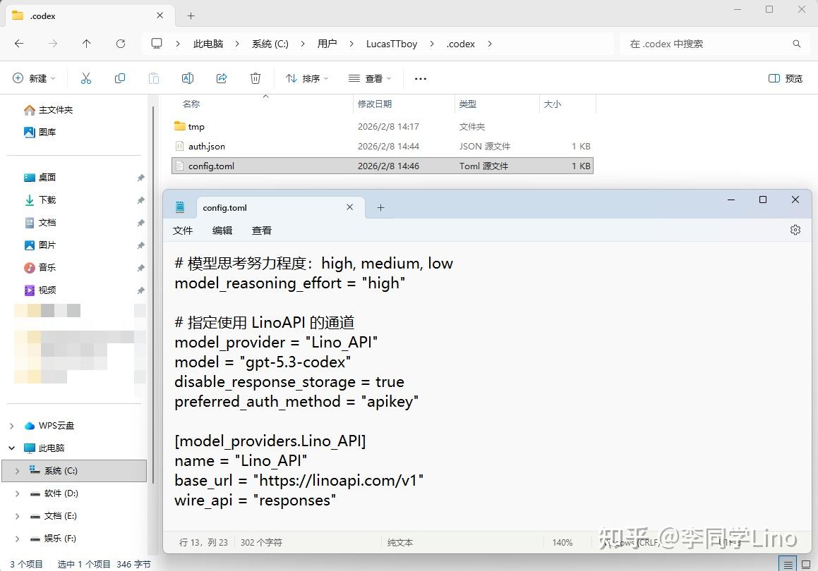Screen dimensions: 818x571
Task: Open the 排序 sort dropdown
Action: [x=307, y=78]
